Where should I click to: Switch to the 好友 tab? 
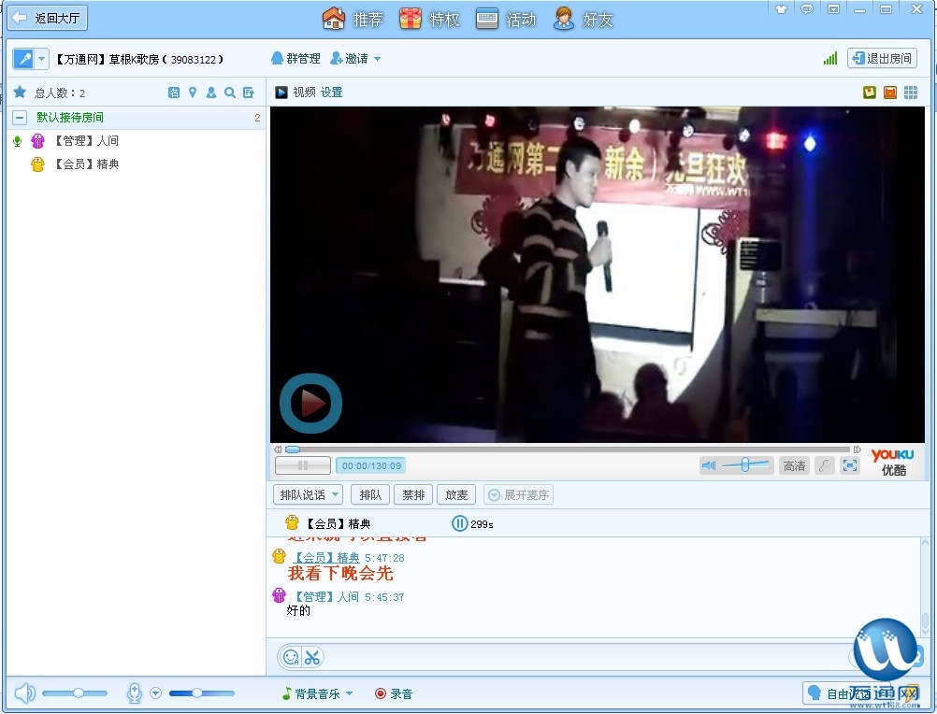pyautogui.click(x=584, y=20)
